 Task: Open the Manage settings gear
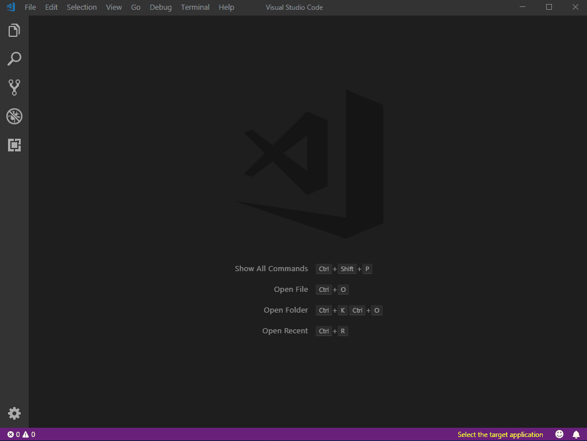click(14, 413)
